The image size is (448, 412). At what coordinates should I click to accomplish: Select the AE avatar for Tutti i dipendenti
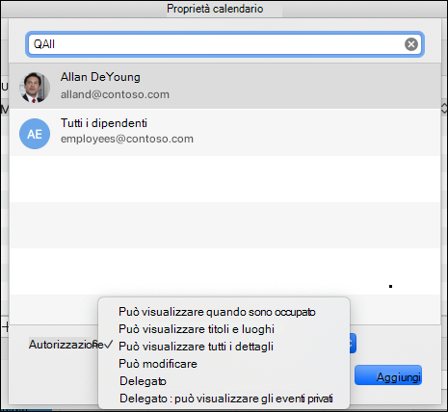click(35, 134)
